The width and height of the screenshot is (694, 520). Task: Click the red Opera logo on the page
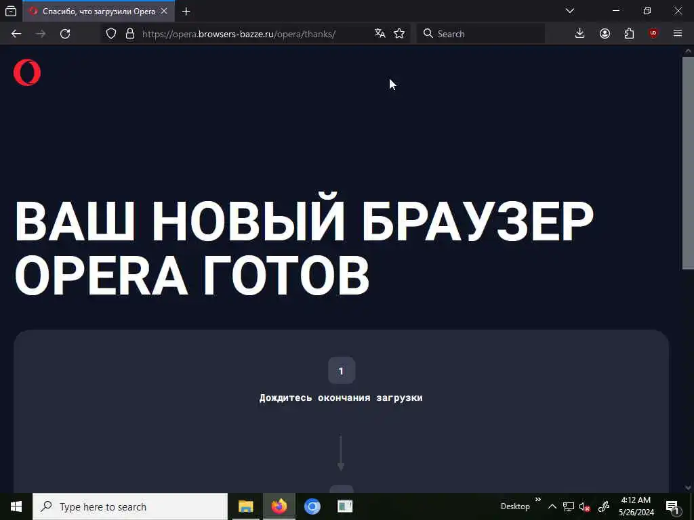(x=27, y=72)
